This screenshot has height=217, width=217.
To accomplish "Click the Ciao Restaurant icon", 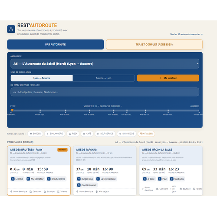I will pyautogui.click(x=79, y=185).
